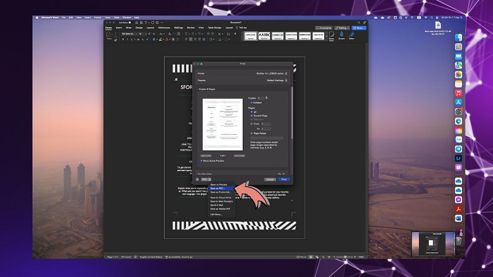Open the Printer selection dropdown
The height and width of the screenshot is (277, 493).
click(271, 73)
